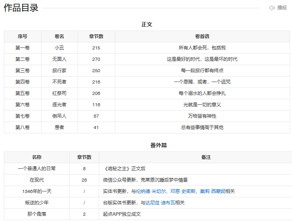Select chapter count 2 for 那个角落
The height and width of the screenshot is (222, 292).
[x=84, y=214]
